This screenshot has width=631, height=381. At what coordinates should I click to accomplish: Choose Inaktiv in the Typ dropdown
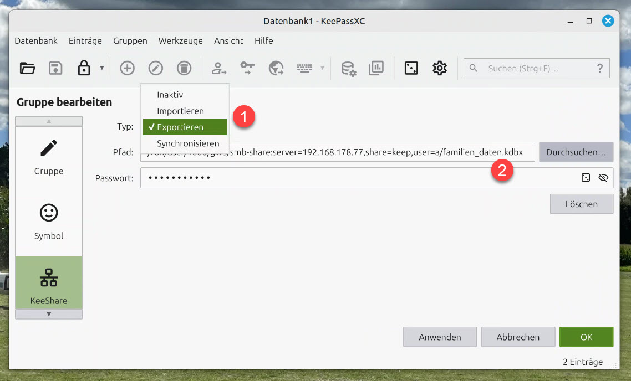pos(185,95)
